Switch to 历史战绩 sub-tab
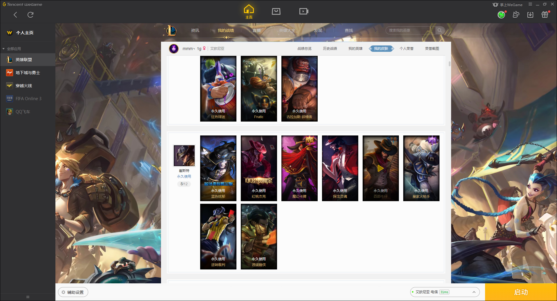557x301 pixels. pyautogui.click(x=330, y=49)
